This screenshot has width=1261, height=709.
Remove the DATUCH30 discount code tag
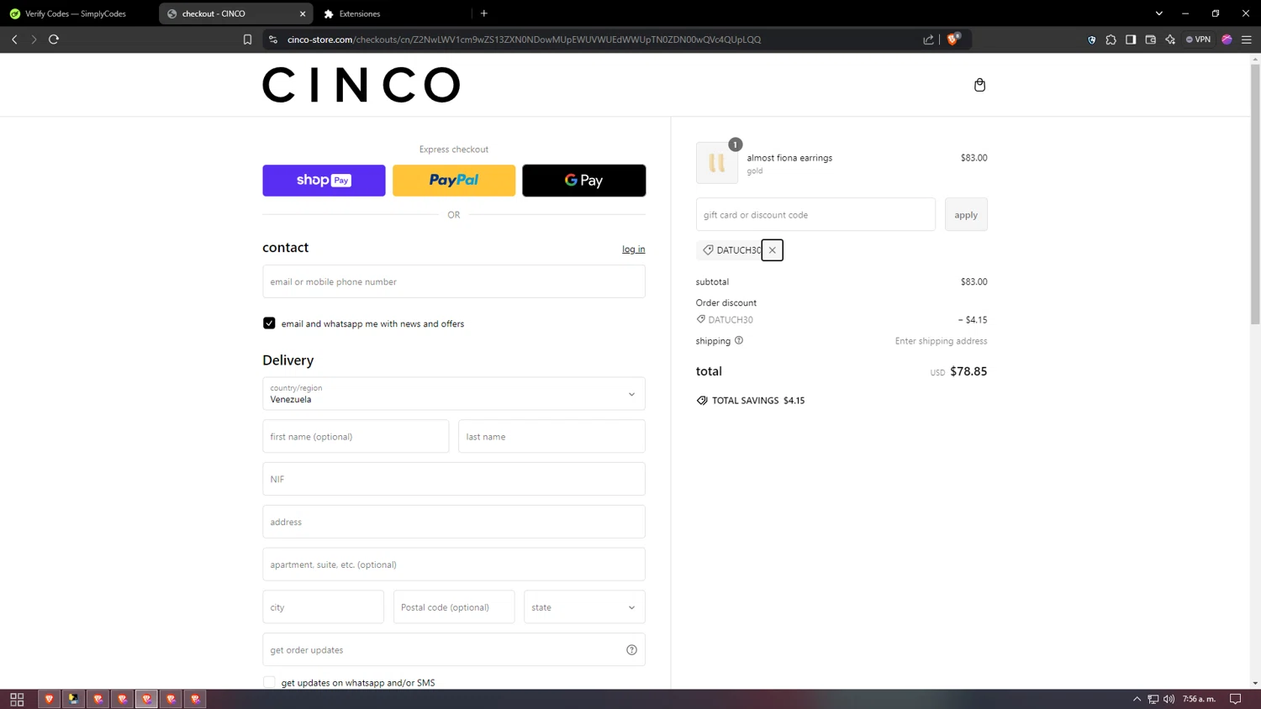pos(772,250)
